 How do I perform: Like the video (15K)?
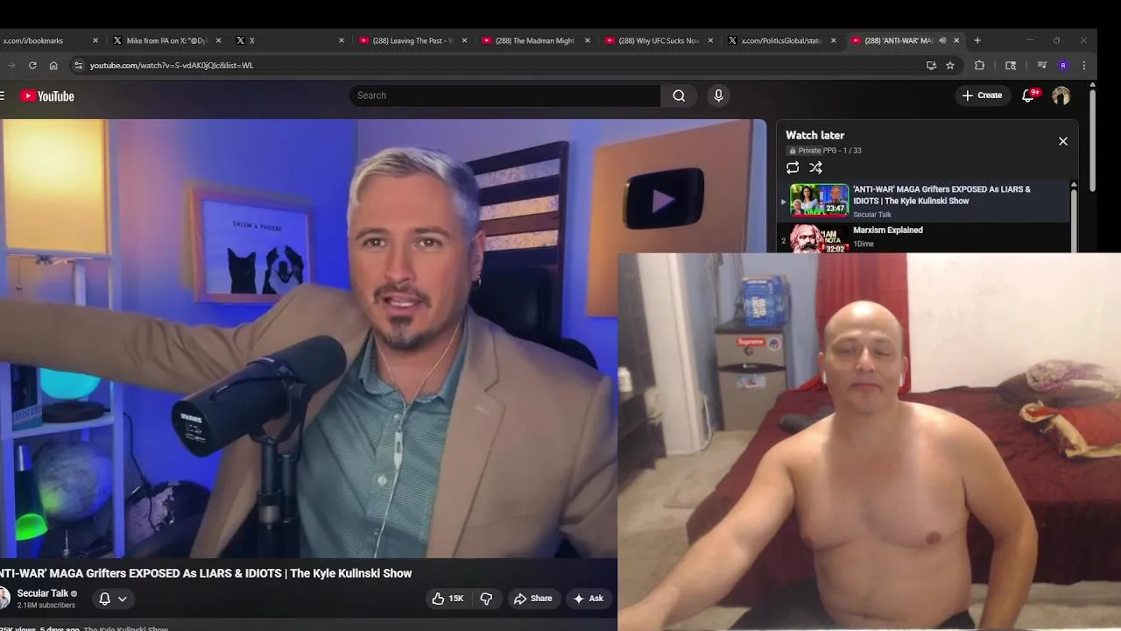447,599
